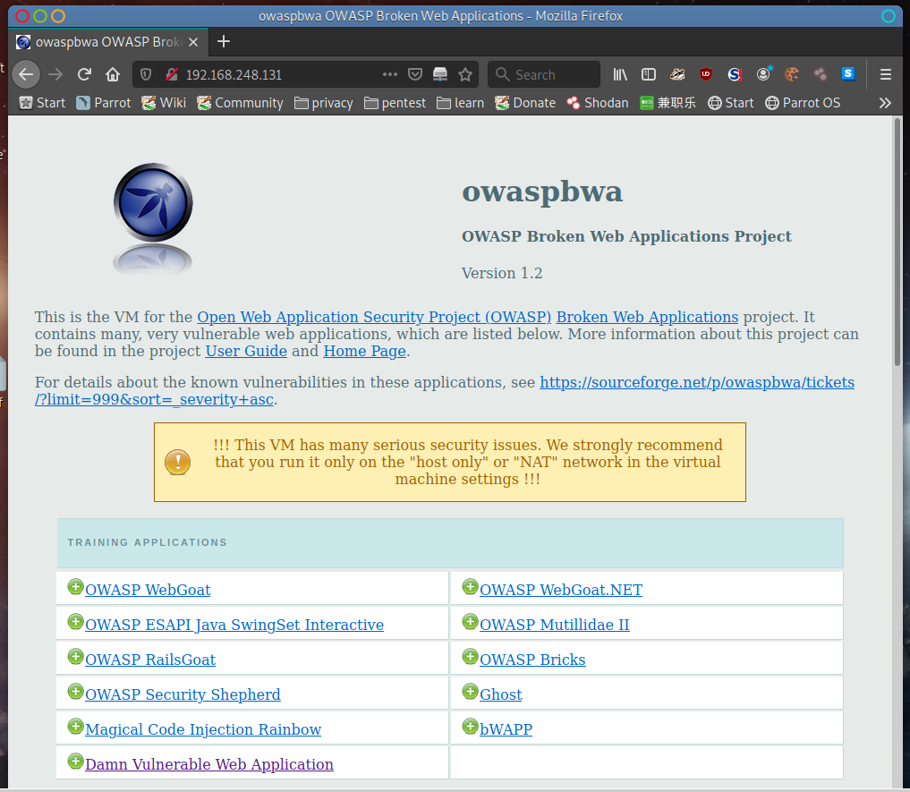The width and height of the screenshot is (910, 792).
Task: Open a new tab with plus button
Action: (x=224, y=42)
